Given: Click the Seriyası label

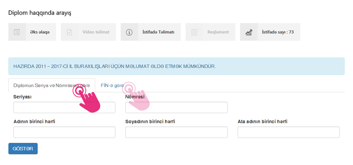Looking at the screenshot, I should coord(23,97).
